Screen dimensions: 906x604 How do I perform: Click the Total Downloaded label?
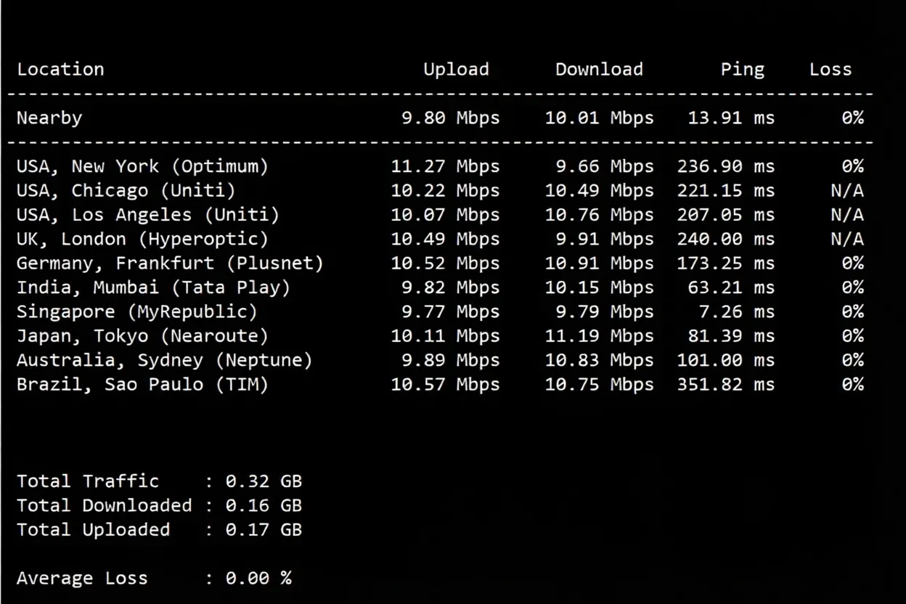point(105,506)
